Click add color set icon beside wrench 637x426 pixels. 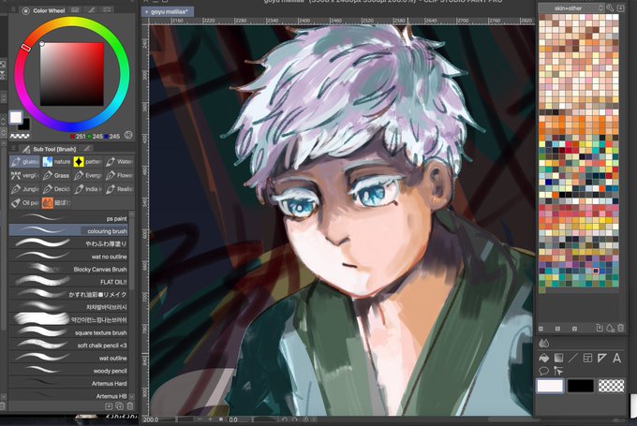[x=620, y=7]
